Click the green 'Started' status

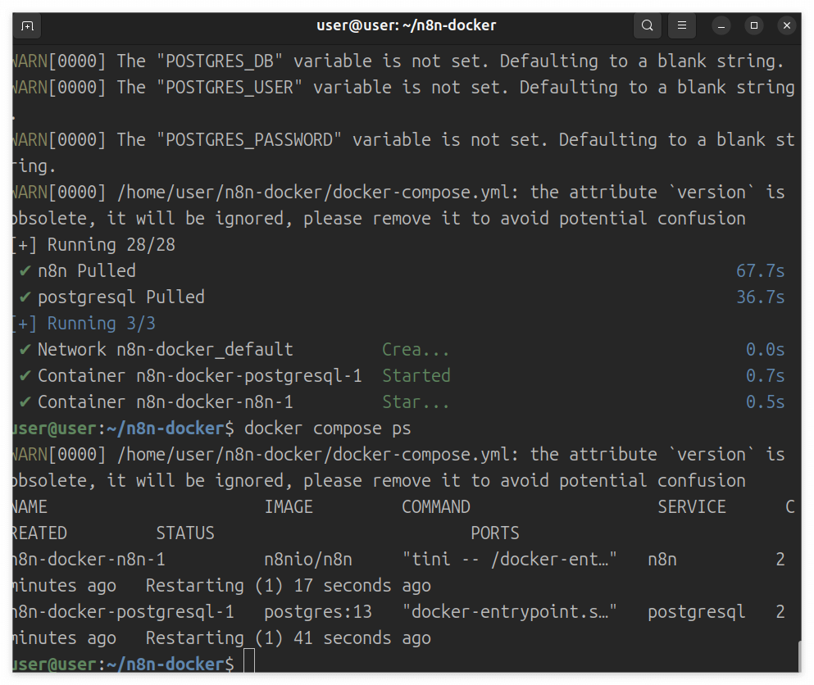[x=416, y=376]
